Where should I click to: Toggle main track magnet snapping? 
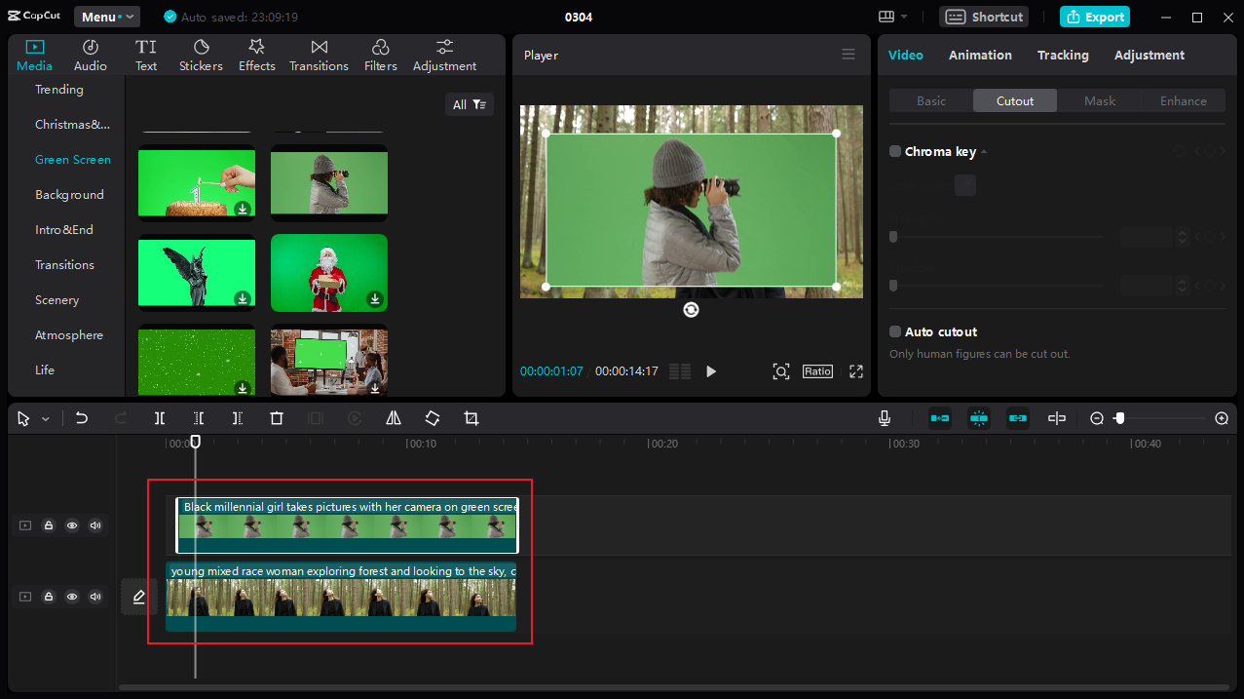coord(940,418)
